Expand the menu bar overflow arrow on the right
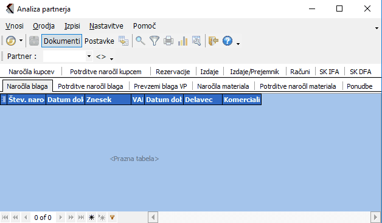This screenshot has width=382, height=223. tap(377, 28)
